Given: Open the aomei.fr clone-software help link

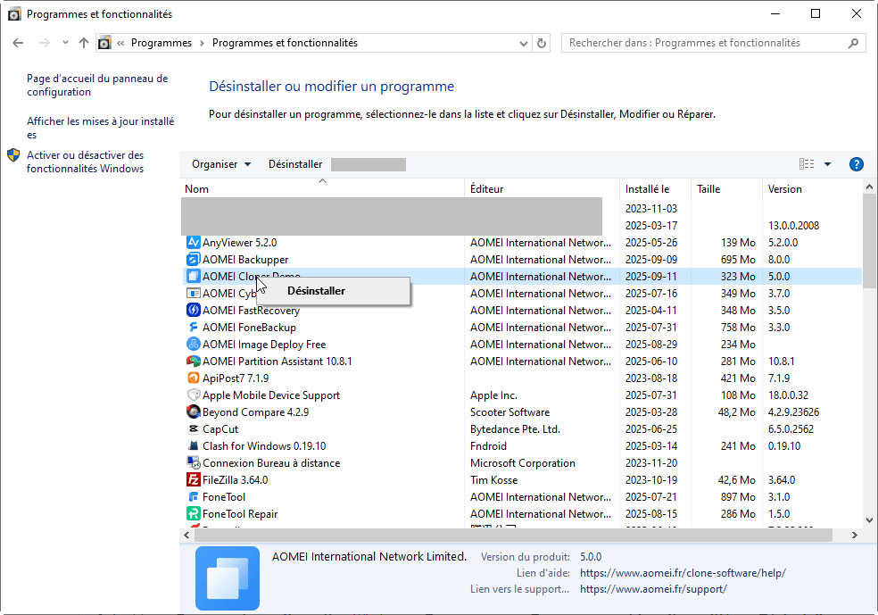Looking at the screenshot, I should click(x=683, y=573).
